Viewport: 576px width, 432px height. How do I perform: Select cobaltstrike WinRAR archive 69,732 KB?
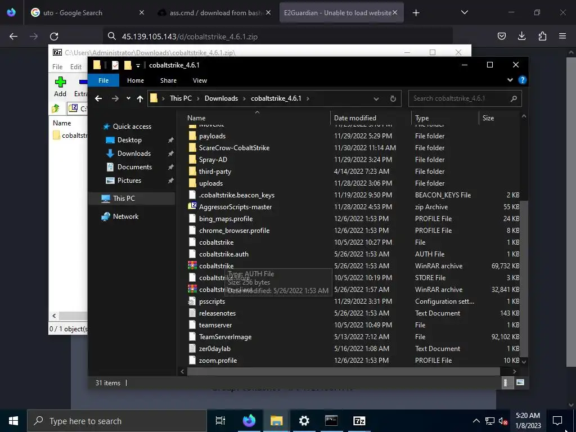(353, 266)
